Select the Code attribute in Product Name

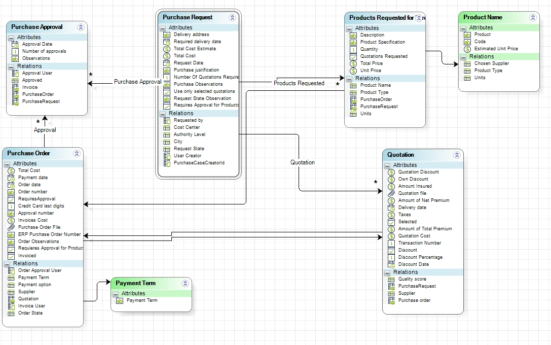tap(480, 42)
